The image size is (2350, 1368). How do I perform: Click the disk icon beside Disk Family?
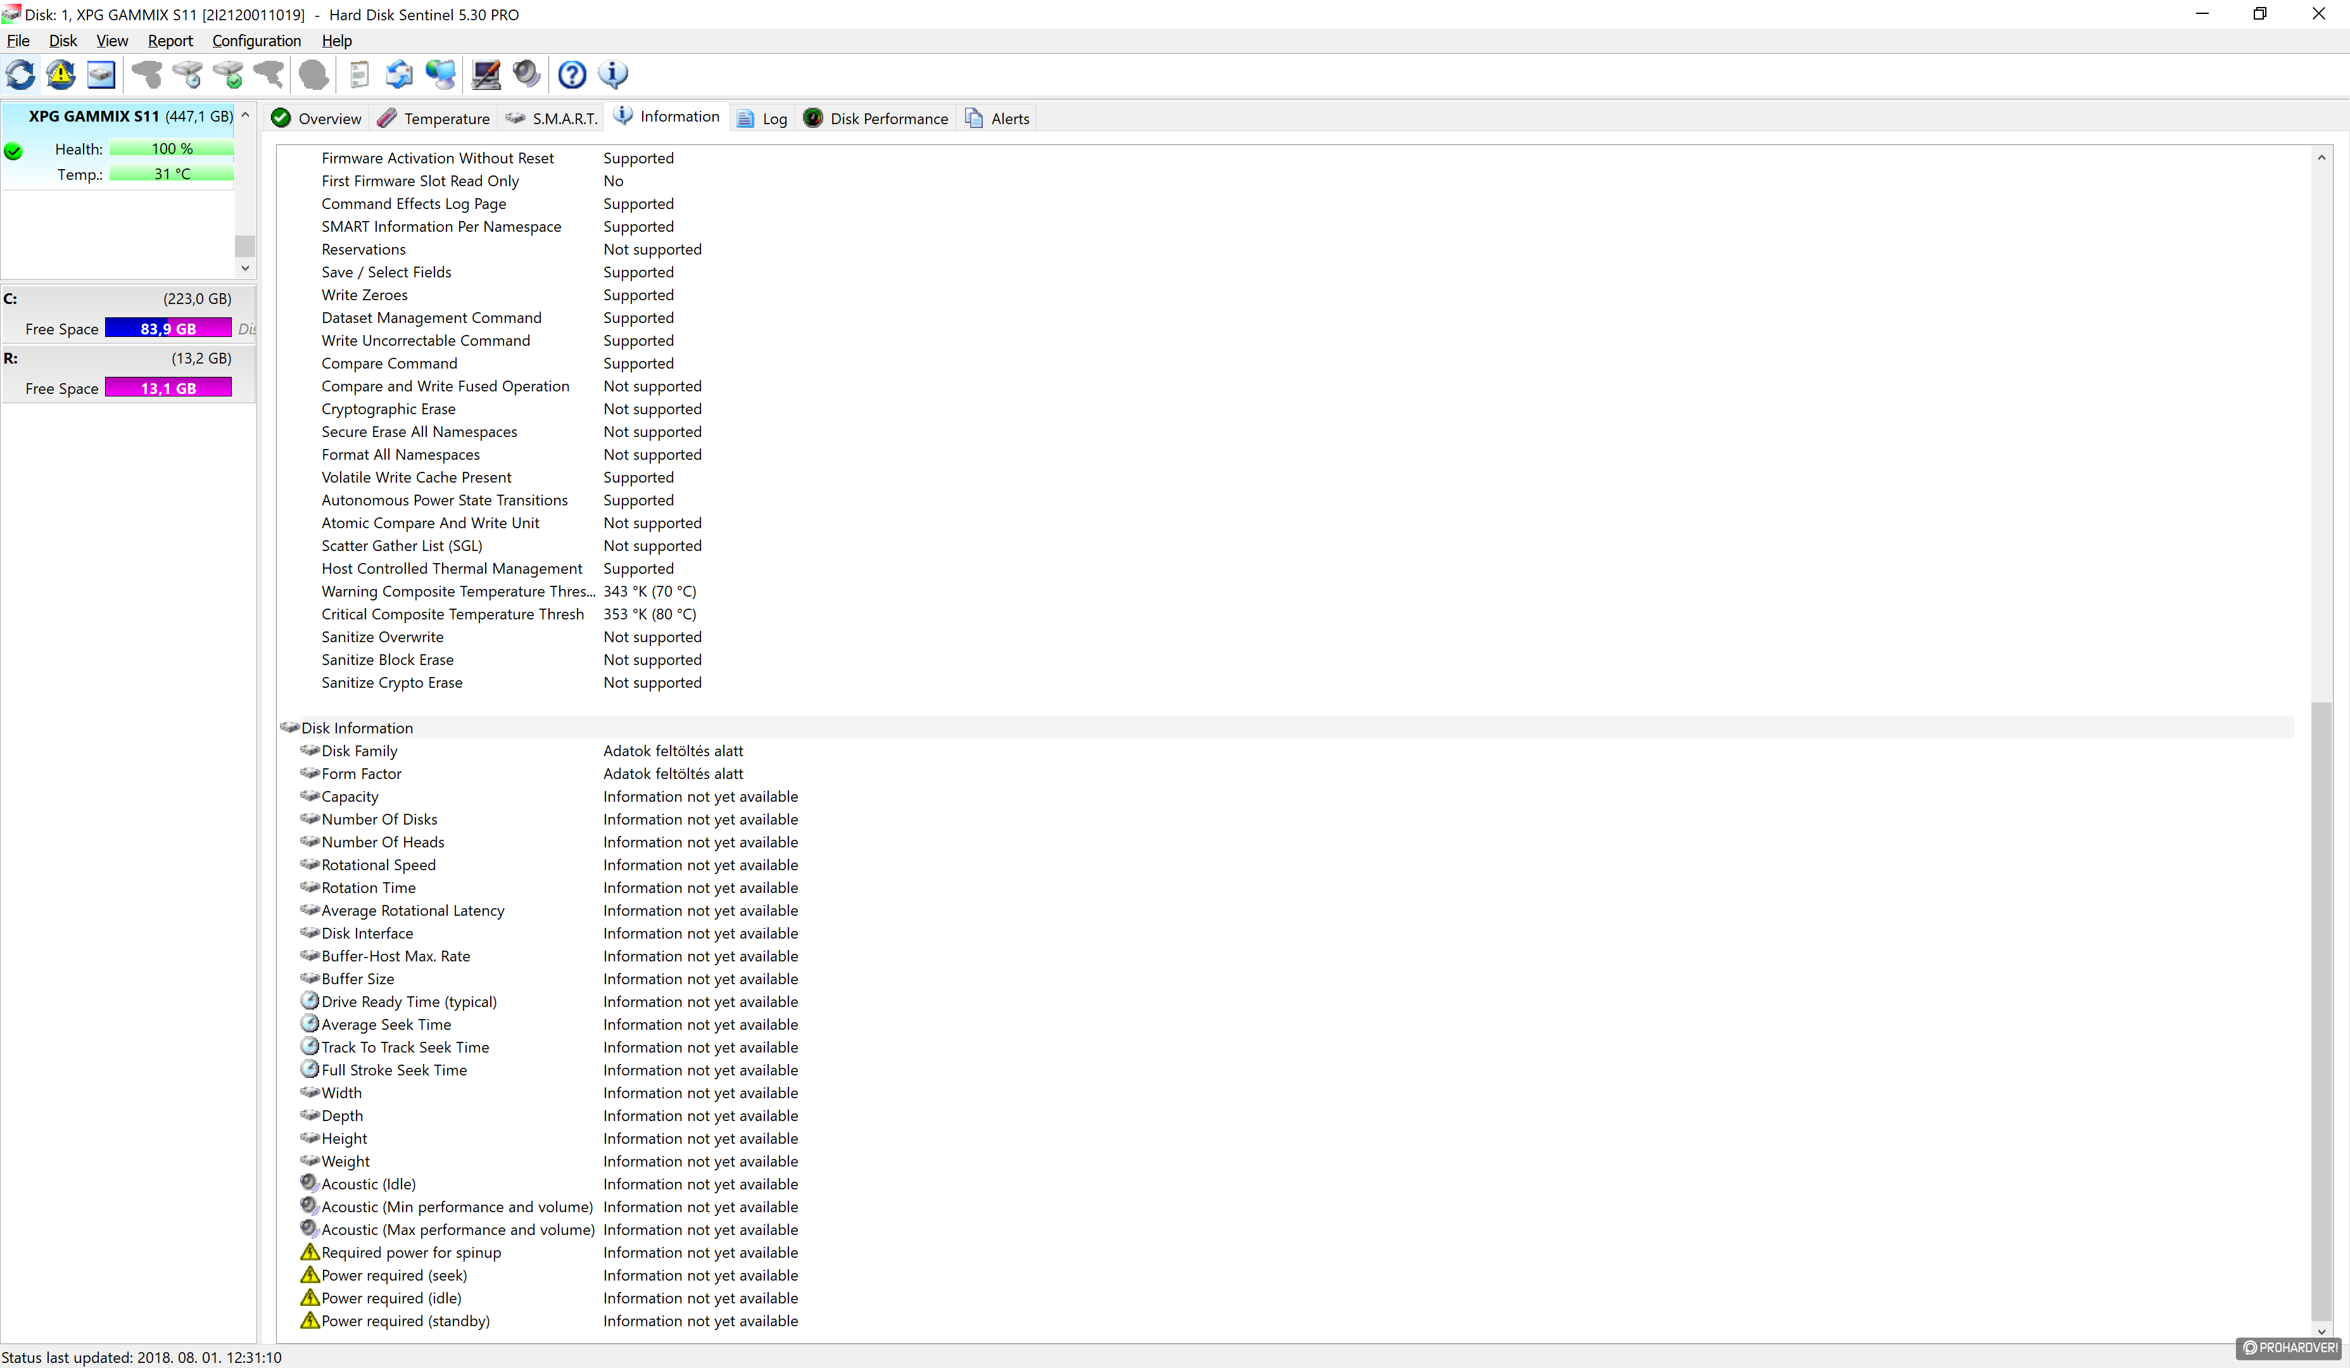tap(310, 750)
